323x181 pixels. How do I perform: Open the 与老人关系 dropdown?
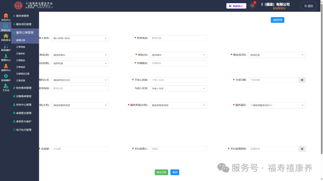(x=178, y=88)
